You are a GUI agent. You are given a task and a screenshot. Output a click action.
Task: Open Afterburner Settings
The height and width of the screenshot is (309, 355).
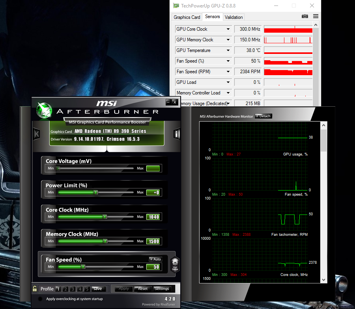pyautogui.click(x=162, y=289)
